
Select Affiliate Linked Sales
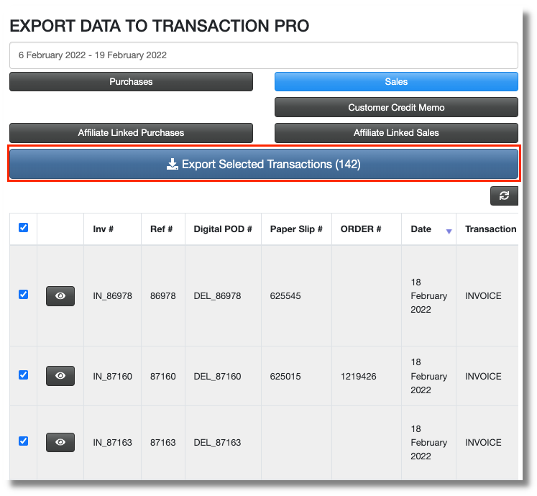(396, 133)
